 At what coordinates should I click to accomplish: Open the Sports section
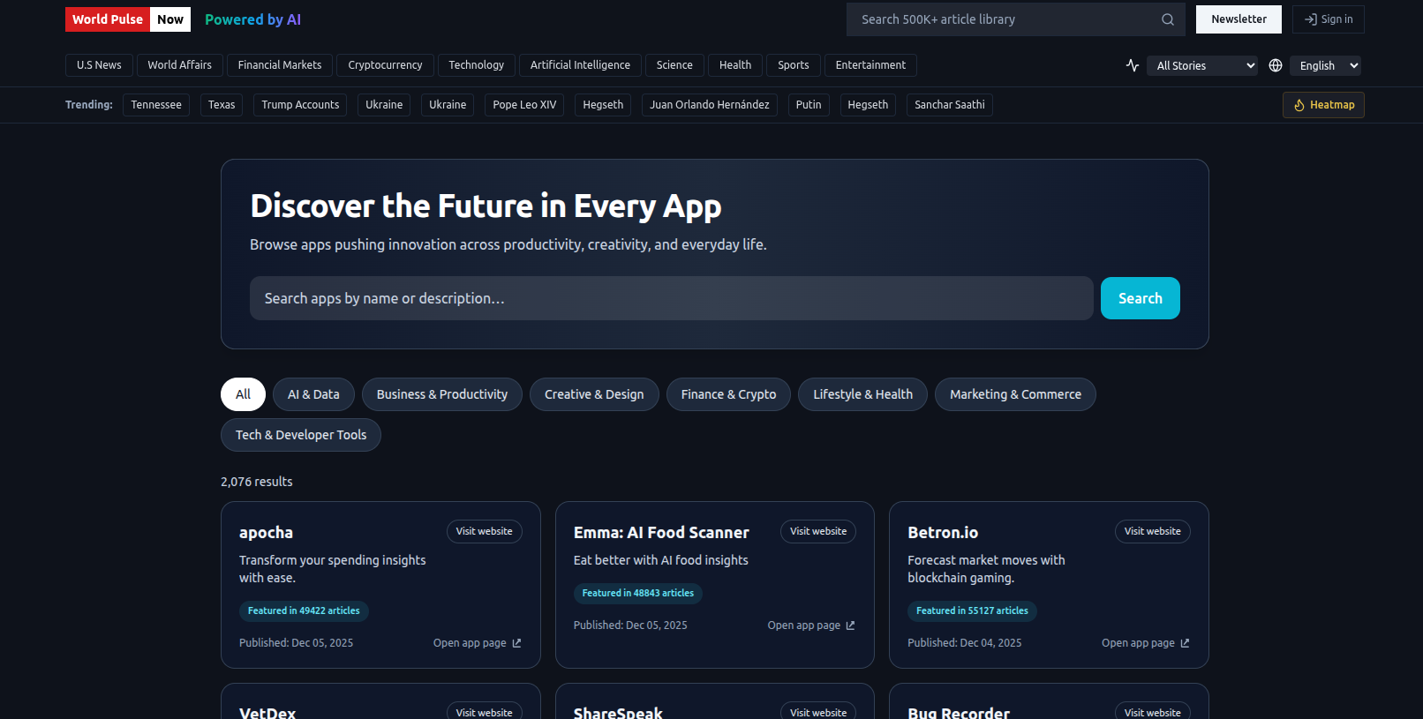pyautogui.click(x=794, y=65)
